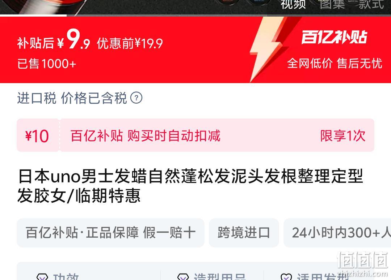Tap the 进口税 价格已含税 info row
The width and height of the screenshot is (391, 280).
point(80,98)
